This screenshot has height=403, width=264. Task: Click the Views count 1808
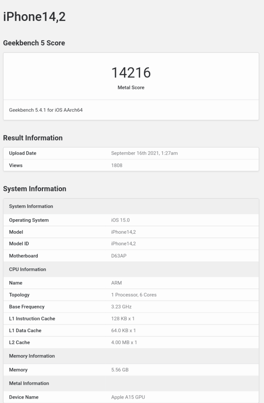click(117, 165)
